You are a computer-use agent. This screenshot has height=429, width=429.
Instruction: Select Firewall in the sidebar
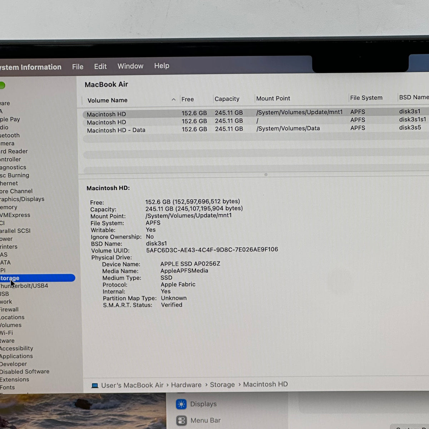9,310
